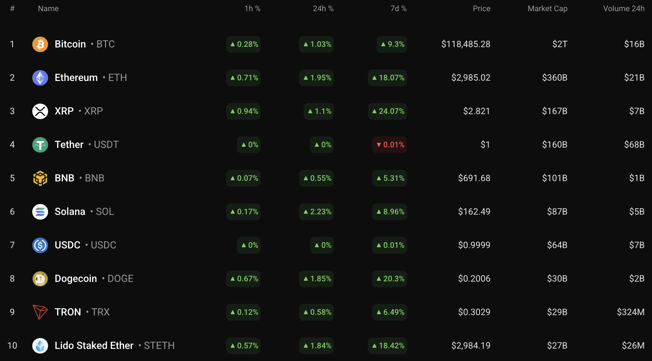
Task: Click the USDC blue logo icon
Action: coord(40,245)
